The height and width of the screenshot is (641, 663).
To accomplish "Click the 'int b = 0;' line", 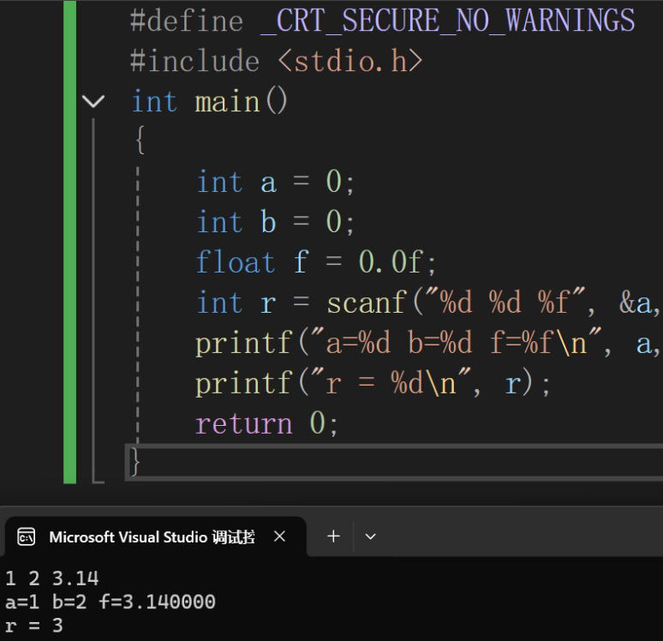I will [x=275, y=222].
